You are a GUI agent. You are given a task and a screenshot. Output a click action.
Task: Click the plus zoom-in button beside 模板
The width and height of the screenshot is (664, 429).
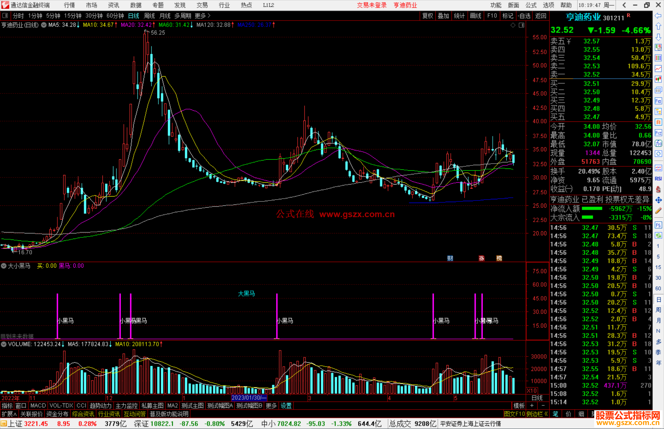coord(532,406)
